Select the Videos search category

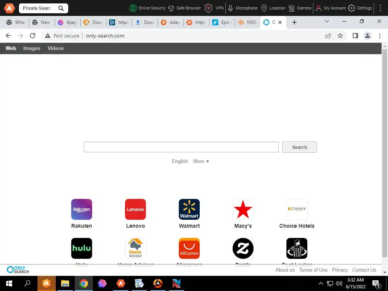click(56, 48)
